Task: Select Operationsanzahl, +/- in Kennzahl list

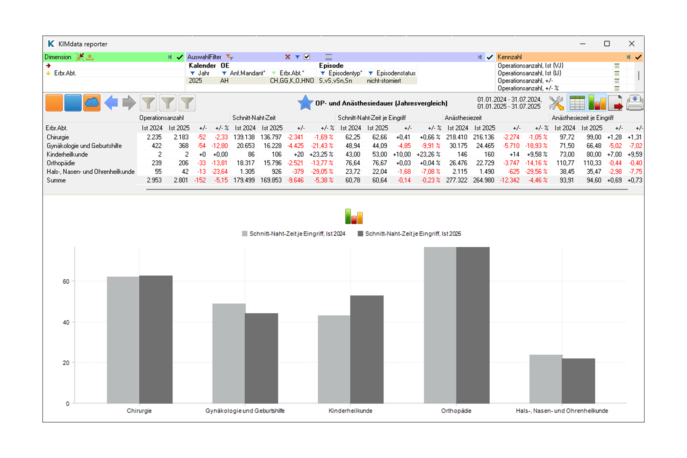Action: click(x=525, y=81)
